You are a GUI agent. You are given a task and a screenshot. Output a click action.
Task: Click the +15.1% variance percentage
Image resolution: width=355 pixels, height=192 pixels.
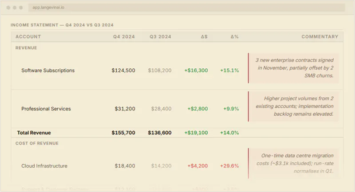point(229,71)
